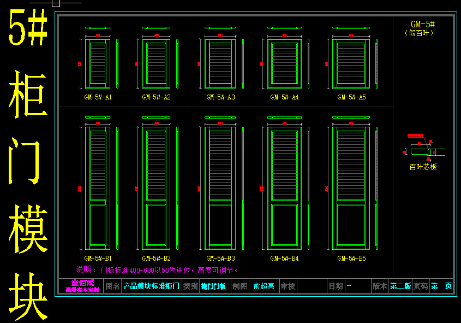Click the company logo in title block

coord(82,286)
